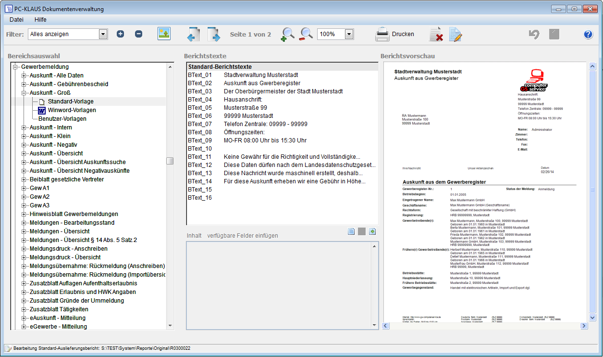This screenshot has height=357, width=603.
Task: Open the Datei menu
Action: [x=16, y=20]
